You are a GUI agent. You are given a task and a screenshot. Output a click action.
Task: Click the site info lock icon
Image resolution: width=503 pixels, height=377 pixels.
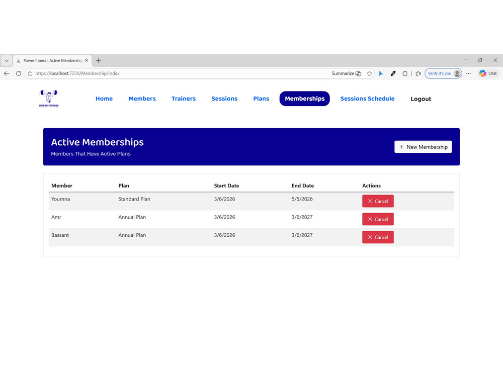click(x=30, y=73)
